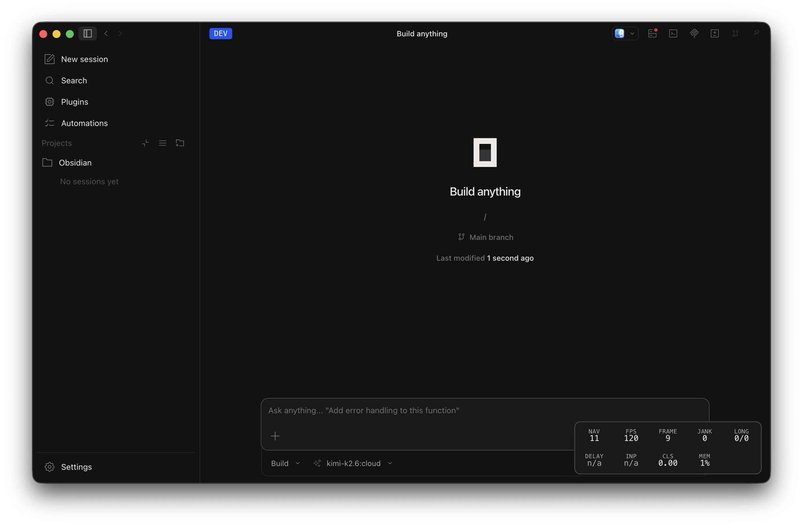Click the branch icon beside Main branch
The height and width of the screenshot is (526, 803).
461,237
